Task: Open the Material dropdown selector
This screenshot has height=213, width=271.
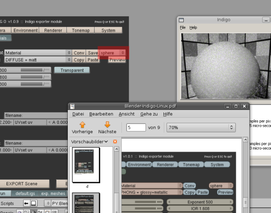Action: [38, 53]
